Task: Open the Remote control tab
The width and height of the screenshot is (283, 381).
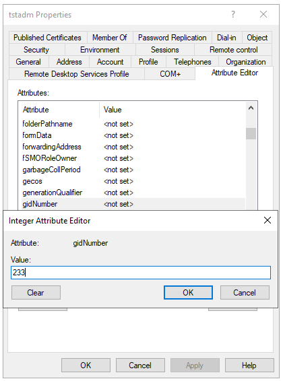Action: [x=233, y=50]
